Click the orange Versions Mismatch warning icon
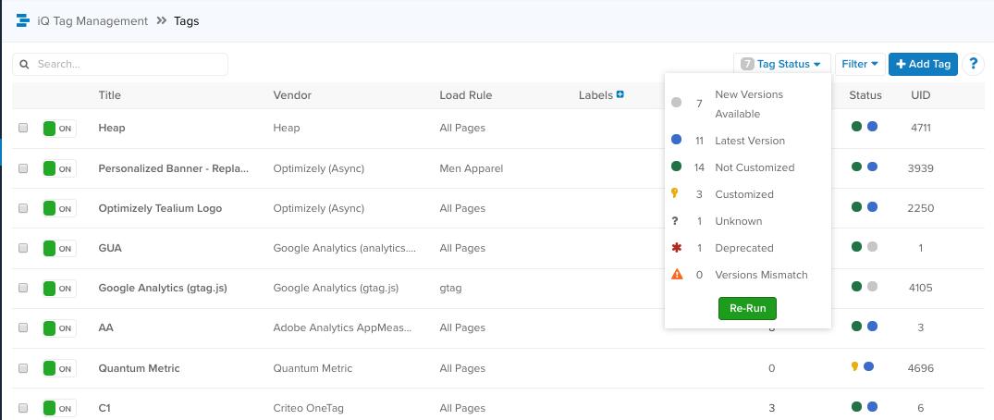 click(x=677, y=274)
